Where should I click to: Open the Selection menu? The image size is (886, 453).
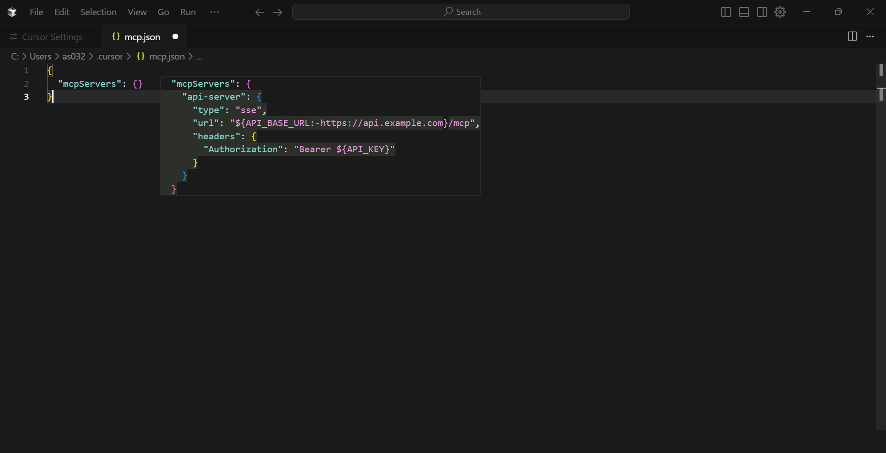[x=98, y=12]
